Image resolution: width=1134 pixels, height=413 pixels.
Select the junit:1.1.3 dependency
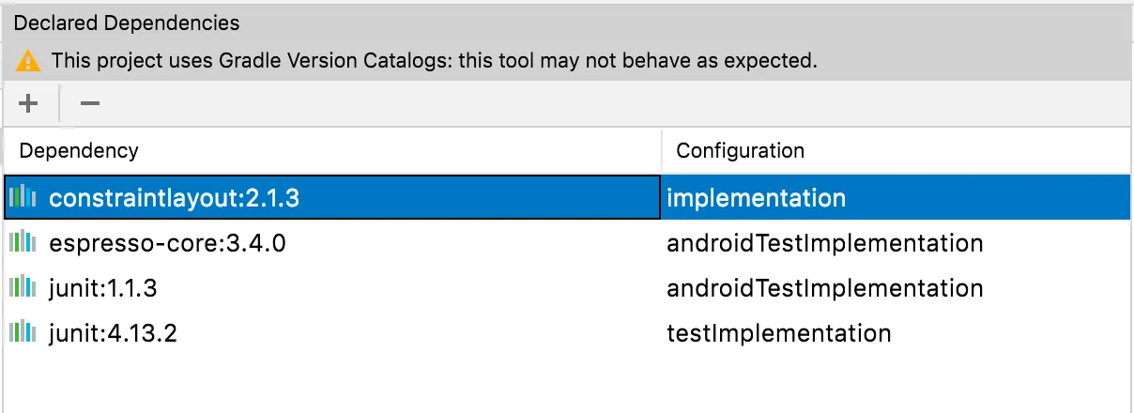(x=102, y=287)
